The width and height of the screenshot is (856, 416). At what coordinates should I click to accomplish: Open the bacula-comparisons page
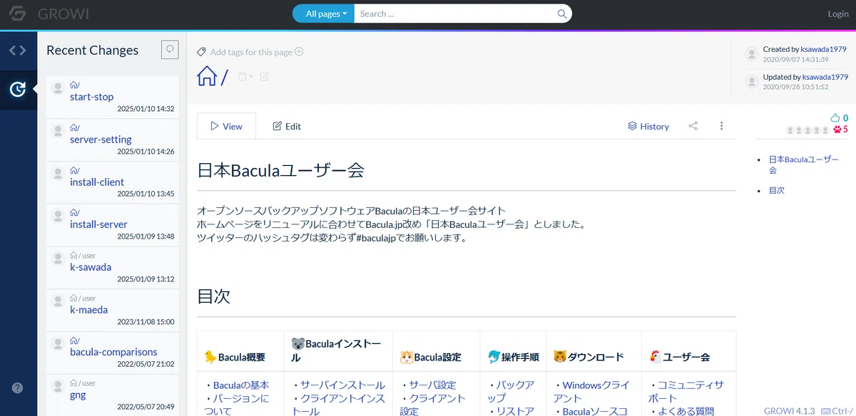click(x=113, y=352)
